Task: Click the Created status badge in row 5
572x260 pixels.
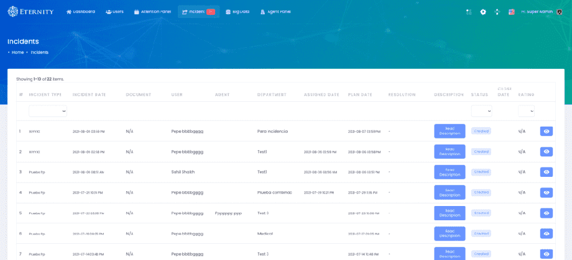Action: coord(481,213)
